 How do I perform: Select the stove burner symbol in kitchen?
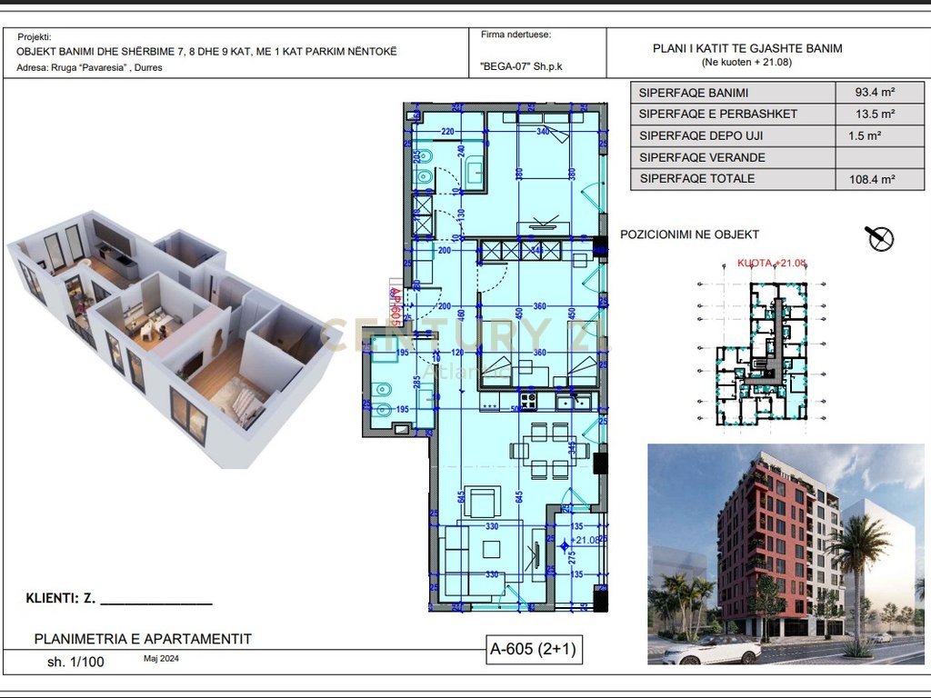tap(529, 401)
